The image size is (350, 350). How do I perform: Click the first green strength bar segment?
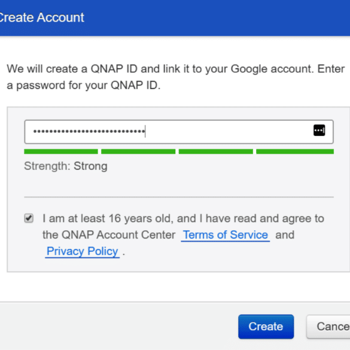pos(61,151)
